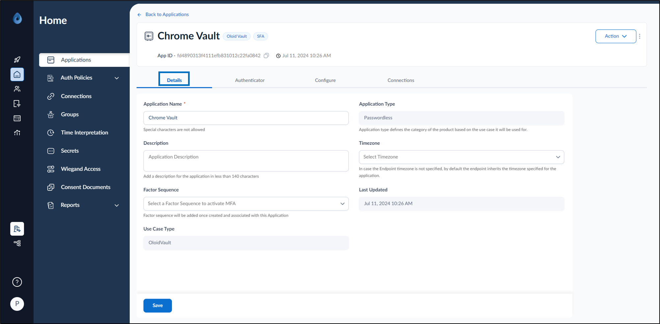Open Time Interpretation in the sidebar
This screenshot has height=324, width=660.
84,132
